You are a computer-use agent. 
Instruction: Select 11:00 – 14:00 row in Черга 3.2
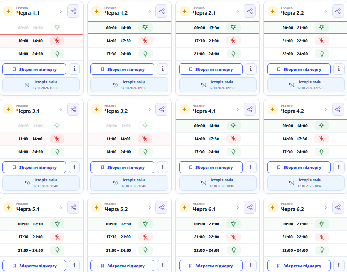(129, 139)
